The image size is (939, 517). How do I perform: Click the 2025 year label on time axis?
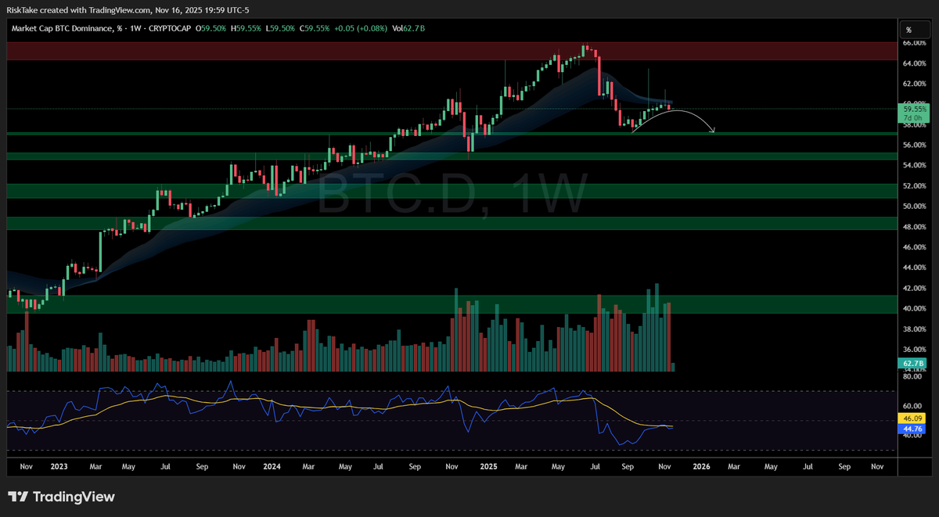click(489, 466)
